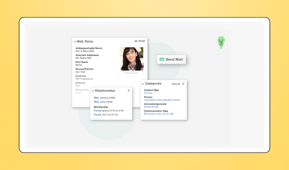Open the Family membership 10/17 to 01/19
Screen dimensions: 289x170
pyautogui.click(x=98, y=115)
